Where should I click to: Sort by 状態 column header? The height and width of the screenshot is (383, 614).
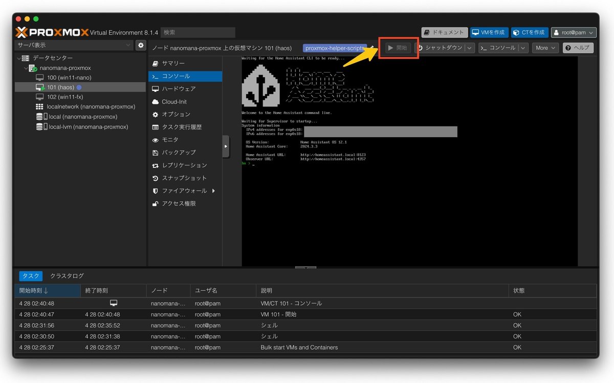[553, 291]
